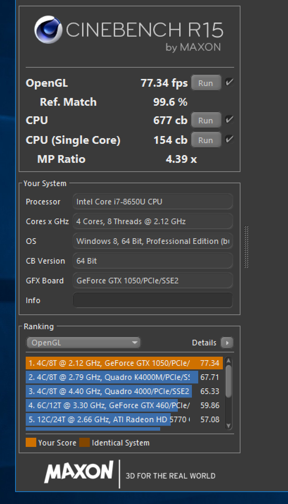Click the 677 cb CPU score
Image resolution: width=288 pixels, height=504 pixels.
point(170,120)
